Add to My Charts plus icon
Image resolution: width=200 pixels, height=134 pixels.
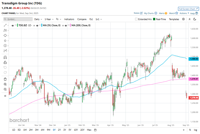156,13
